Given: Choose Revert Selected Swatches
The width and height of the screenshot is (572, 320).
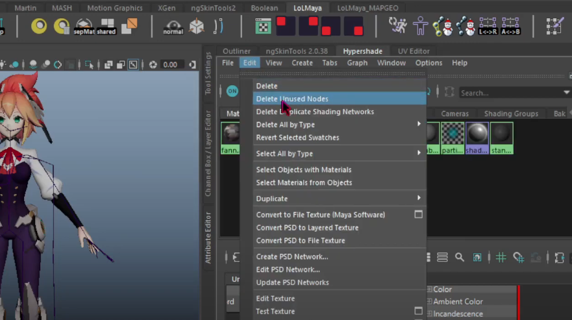Looking at the screenshot, I should click(x=340, y=138).
